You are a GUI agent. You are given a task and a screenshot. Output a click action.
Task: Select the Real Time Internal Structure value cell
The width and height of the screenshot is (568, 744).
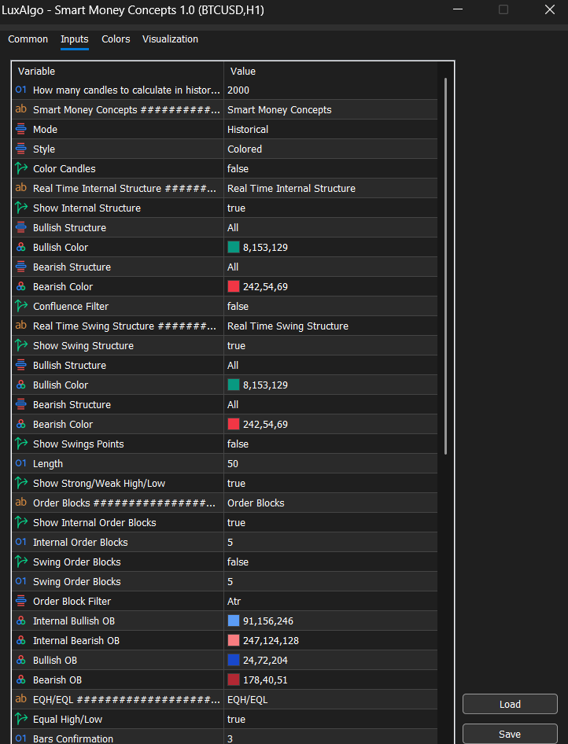pos(330,188)
